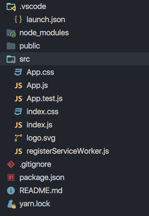Click the CSS icon next to App.css
The width and height of the screenshot is (149, 216).
coord(18,72)
